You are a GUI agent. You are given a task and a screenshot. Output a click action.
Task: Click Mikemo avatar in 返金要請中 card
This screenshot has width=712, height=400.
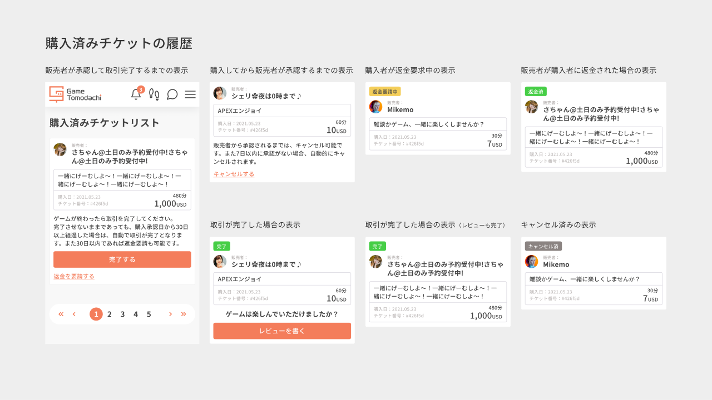click(376, 107)
